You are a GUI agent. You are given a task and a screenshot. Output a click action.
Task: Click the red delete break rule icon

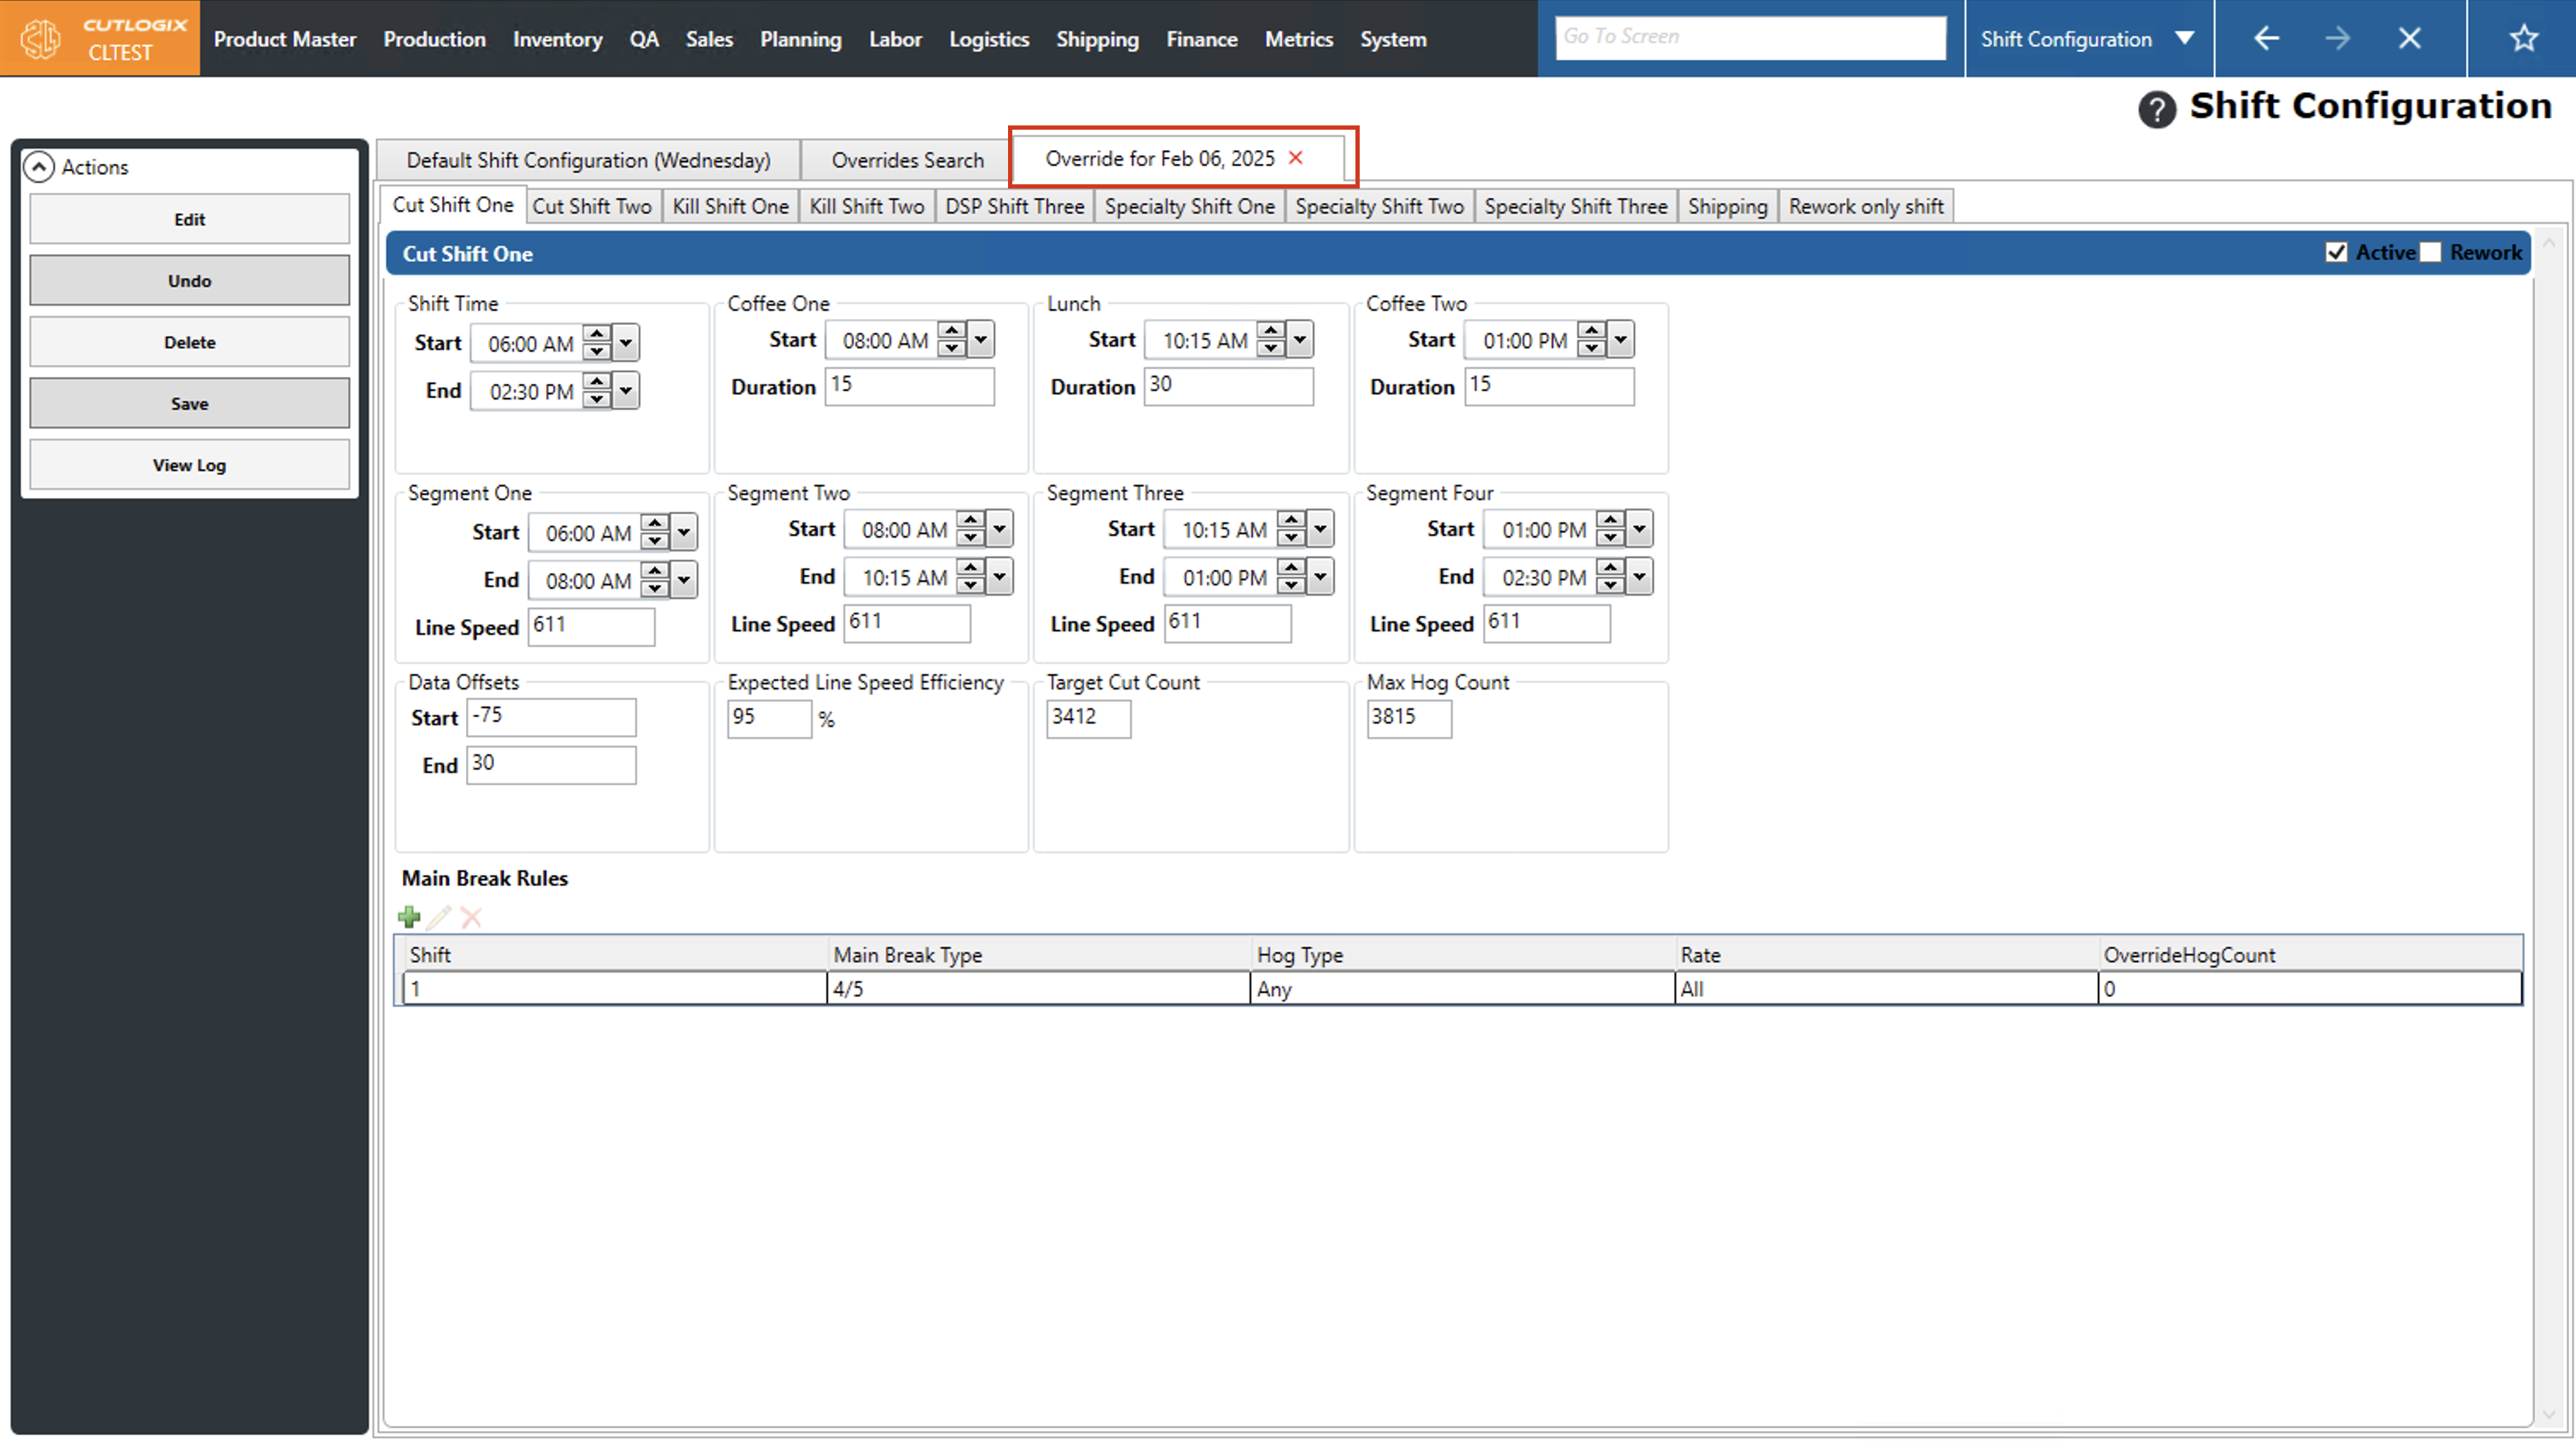click(471, 917)
